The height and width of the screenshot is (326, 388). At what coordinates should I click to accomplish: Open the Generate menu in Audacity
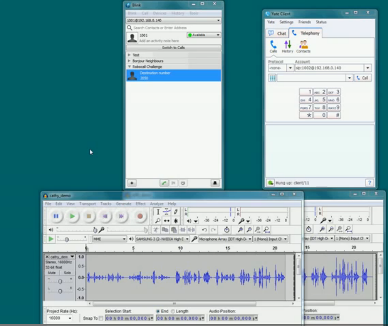pyautogui.click(x=123, y=204)
